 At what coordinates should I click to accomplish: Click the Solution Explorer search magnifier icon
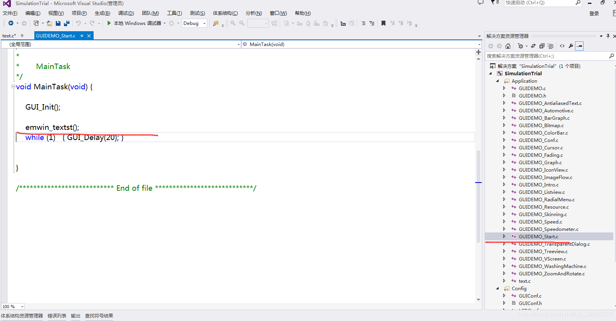click(x=611, y=56)
